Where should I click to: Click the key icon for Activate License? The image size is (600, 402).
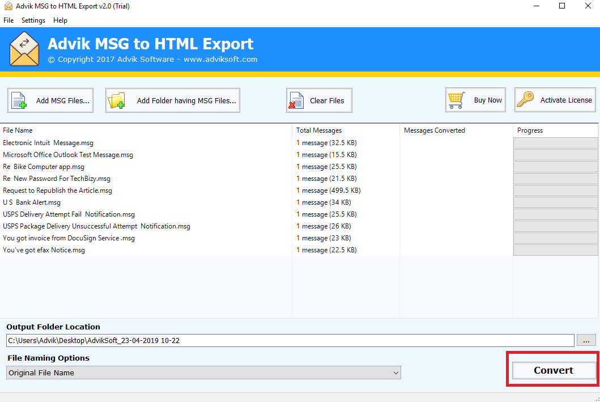click(x=525, y=100)
